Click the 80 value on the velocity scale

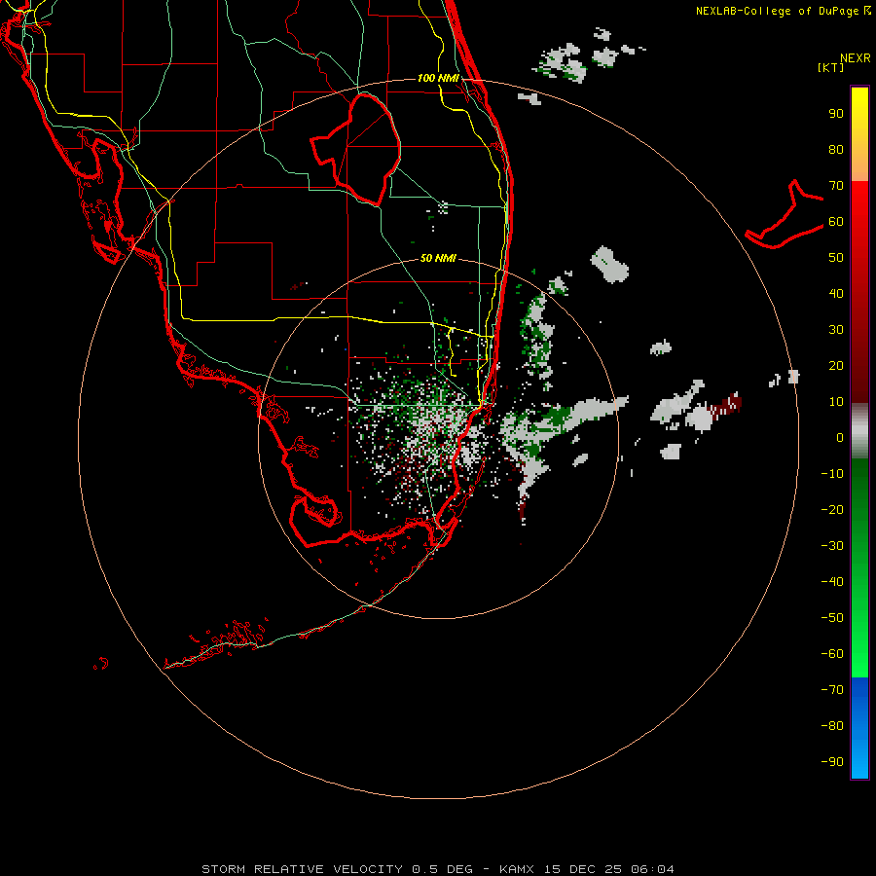pyautogui.click(x=836, y=150)
